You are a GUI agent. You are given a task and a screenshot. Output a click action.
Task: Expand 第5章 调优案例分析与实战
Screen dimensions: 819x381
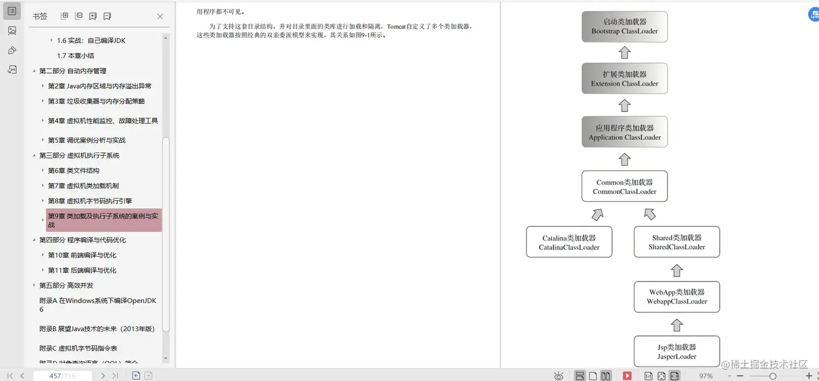(x=43, y=140)
